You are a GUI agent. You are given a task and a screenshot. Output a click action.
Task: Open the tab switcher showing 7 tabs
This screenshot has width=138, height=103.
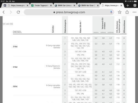(x=135, y=5)
